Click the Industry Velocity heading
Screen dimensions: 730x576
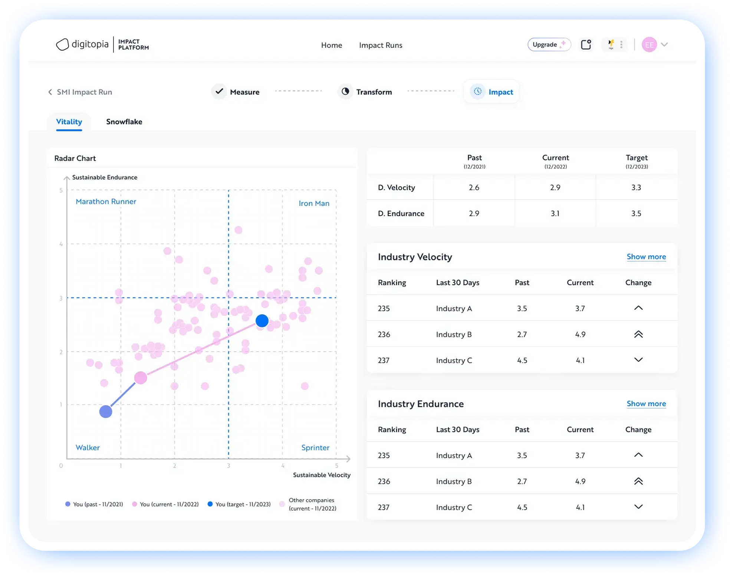[415, 257]
